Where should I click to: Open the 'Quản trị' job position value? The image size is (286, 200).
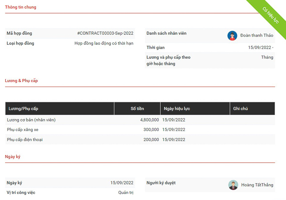(x=126, y=193)
